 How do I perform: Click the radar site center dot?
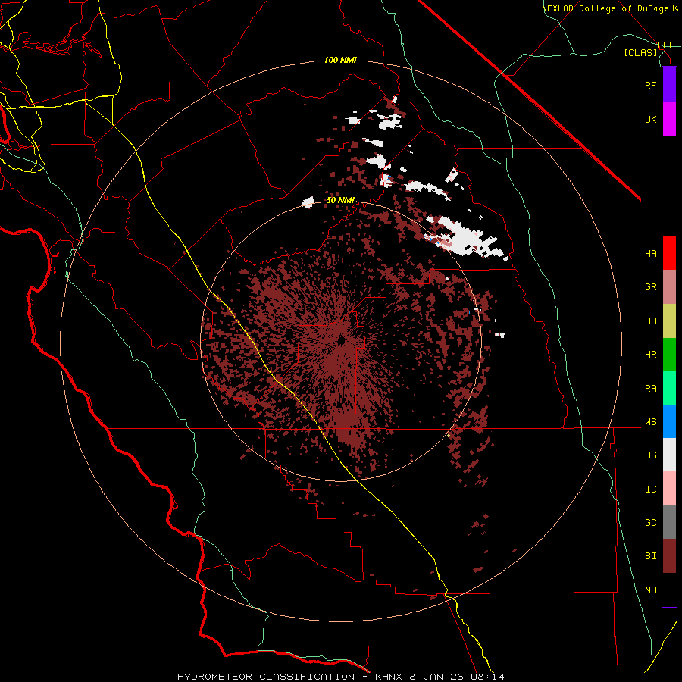click(x=342, y=340)
